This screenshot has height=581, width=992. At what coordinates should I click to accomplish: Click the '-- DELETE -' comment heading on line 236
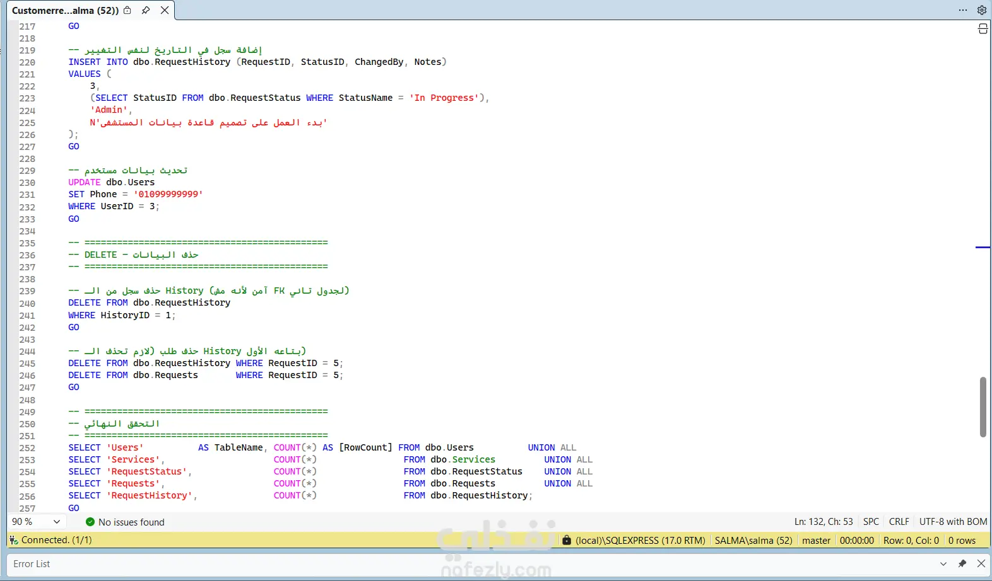point(98,255)
